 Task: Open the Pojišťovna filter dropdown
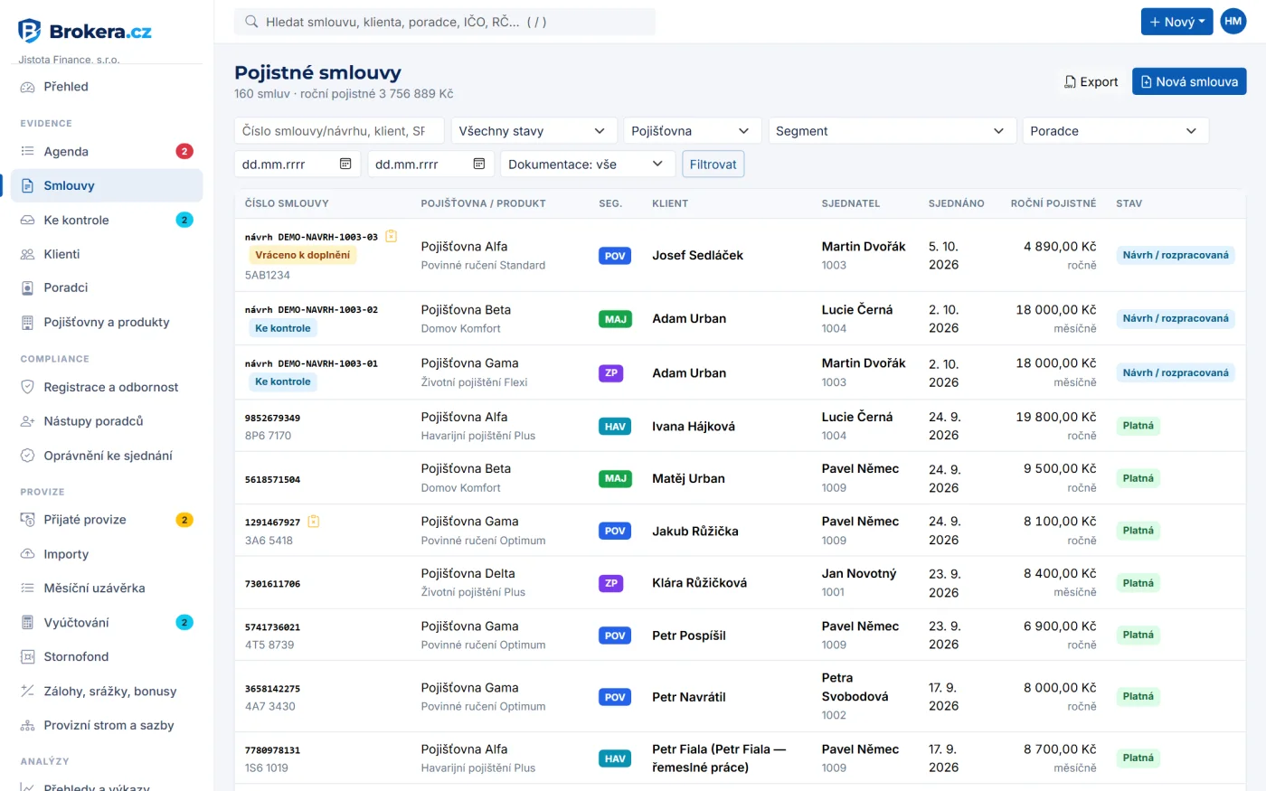point(692,131)
